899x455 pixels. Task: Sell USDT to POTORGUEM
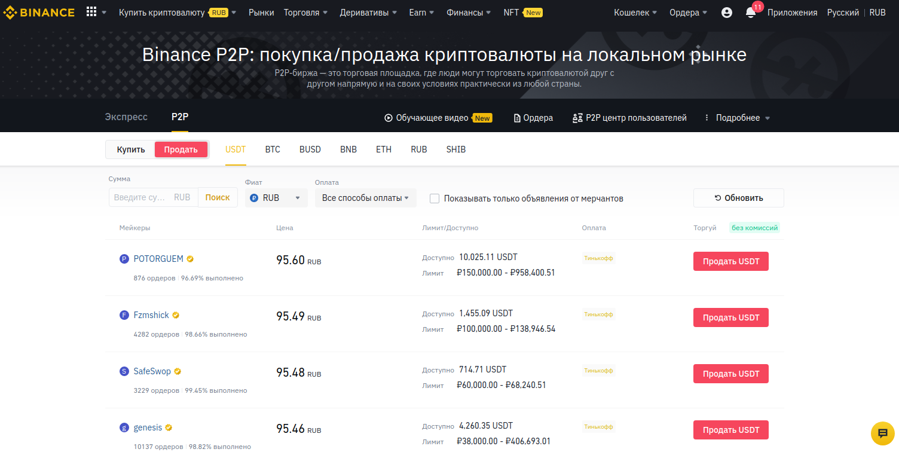[731, 261]
